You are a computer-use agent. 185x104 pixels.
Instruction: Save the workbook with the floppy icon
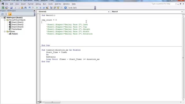pos(11,8)
